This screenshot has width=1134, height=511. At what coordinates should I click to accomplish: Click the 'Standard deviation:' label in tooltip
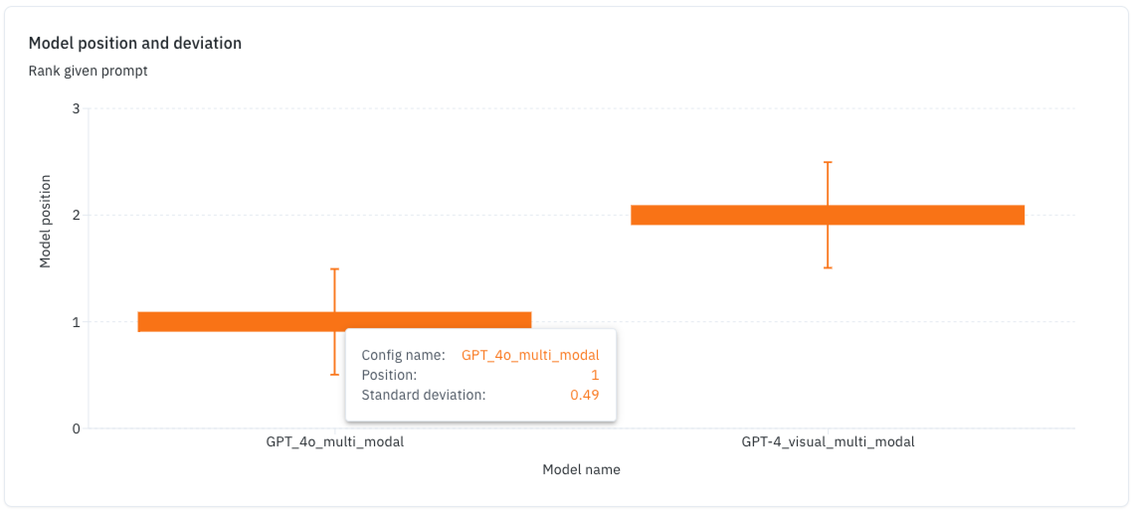tap(423, 395)
